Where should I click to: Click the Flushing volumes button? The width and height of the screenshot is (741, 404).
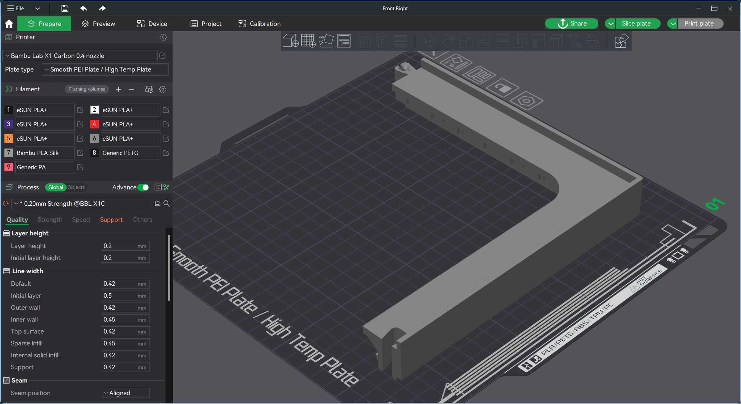[87, 89]
